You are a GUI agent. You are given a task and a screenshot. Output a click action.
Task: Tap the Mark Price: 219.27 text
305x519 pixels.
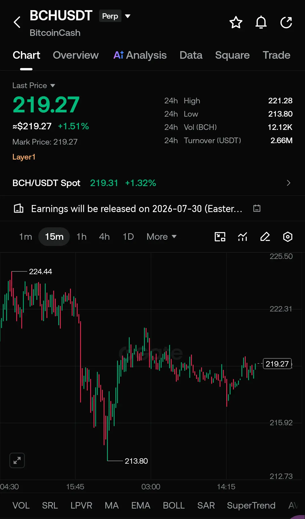[x=45, y=142]
